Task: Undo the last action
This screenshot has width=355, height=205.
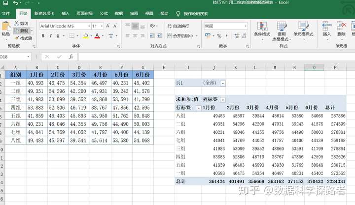Action: (x=15, y=3)
